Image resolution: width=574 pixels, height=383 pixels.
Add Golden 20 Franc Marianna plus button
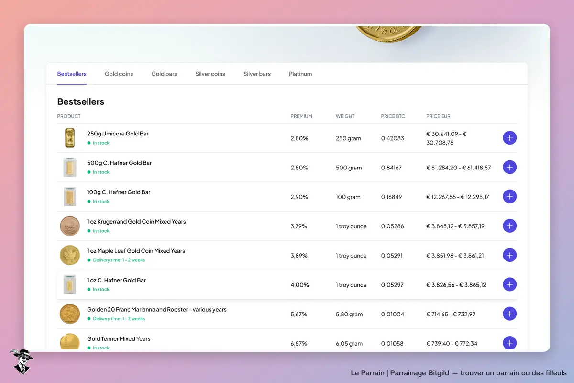pos(510,314)
